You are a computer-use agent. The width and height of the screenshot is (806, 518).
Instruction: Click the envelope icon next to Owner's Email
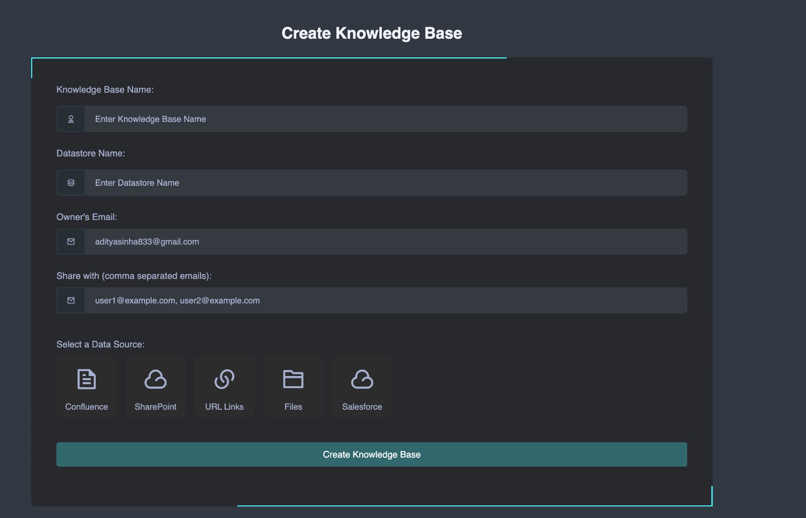(71, 241)
